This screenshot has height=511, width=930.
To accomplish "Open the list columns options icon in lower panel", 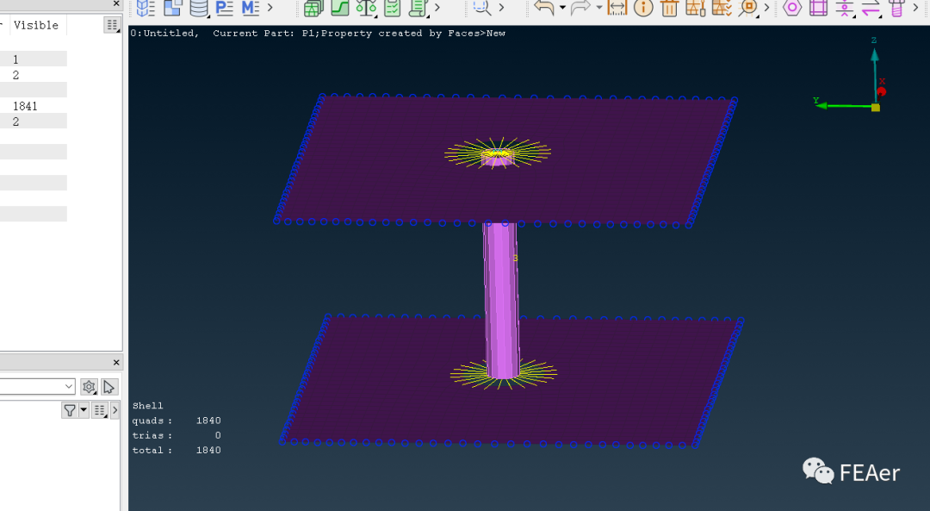I will click(100, 410).
